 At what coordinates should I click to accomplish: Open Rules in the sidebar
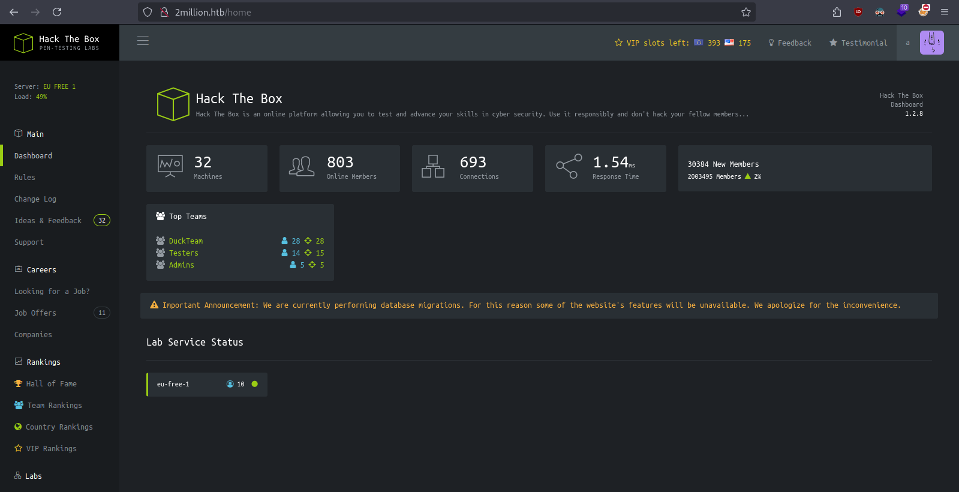(x=25, y=177)
